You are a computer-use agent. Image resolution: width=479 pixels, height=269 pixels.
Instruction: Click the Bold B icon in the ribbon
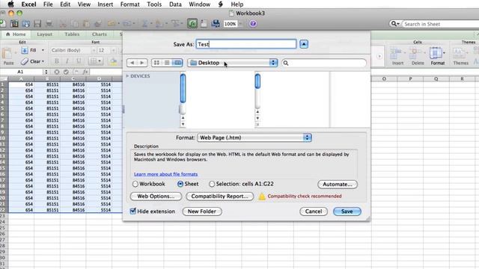(57, 61)
